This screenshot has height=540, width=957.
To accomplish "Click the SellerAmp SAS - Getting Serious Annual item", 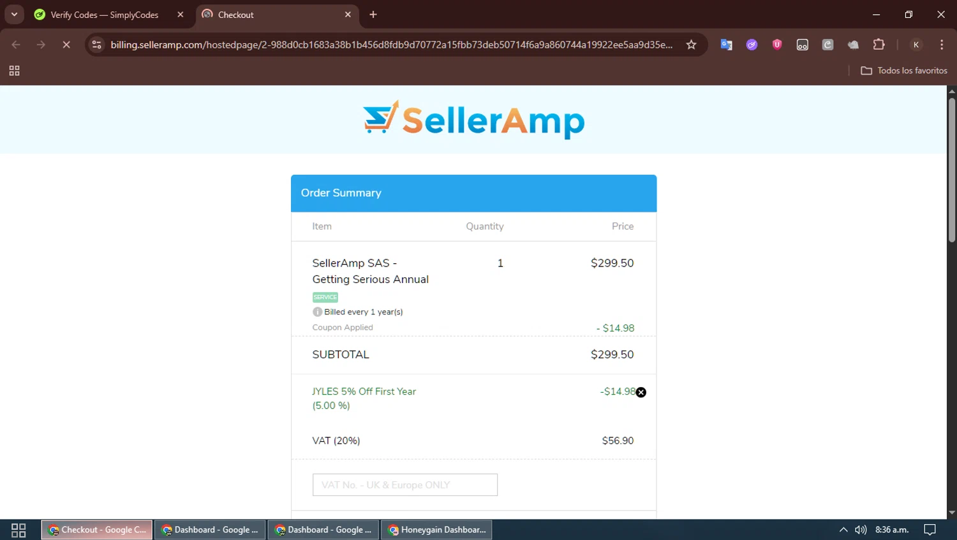I will tap(370, 271).
